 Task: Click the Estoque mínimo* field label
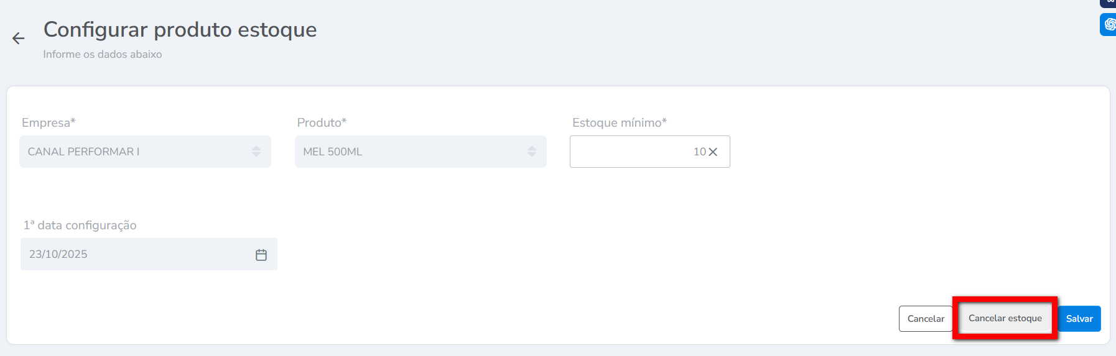(x=619, y=122)
